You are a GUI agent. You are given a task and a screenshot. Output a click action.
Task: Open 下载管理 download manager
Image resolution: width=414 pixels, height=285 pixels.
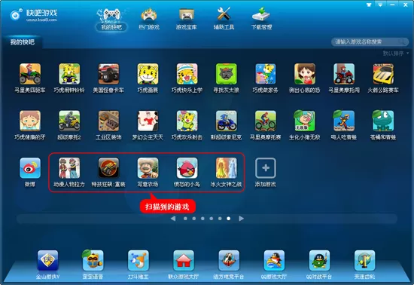tap(261, 20)
